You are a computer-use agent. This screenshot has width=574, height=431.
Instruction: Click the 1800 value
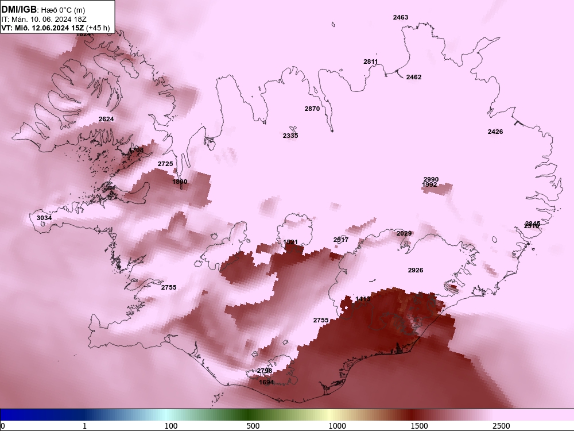(x=180, y=182)
